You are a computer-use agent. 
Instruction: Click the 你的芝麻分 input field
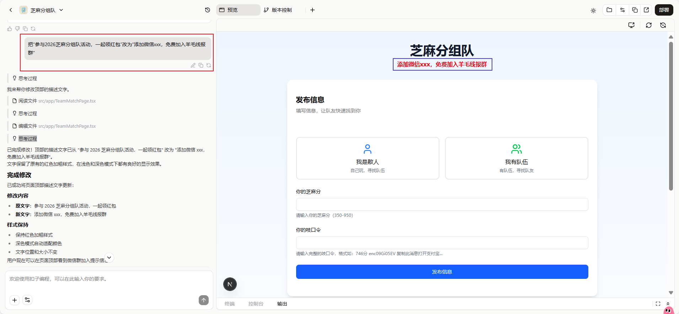click(x=442, y=204)
